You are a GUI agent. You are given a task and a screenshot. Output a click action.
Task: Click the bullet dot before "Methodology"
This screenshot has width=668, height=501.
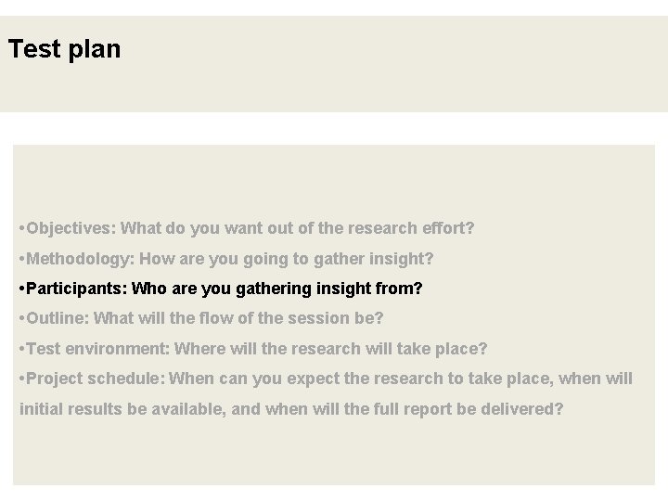point(21,259)
